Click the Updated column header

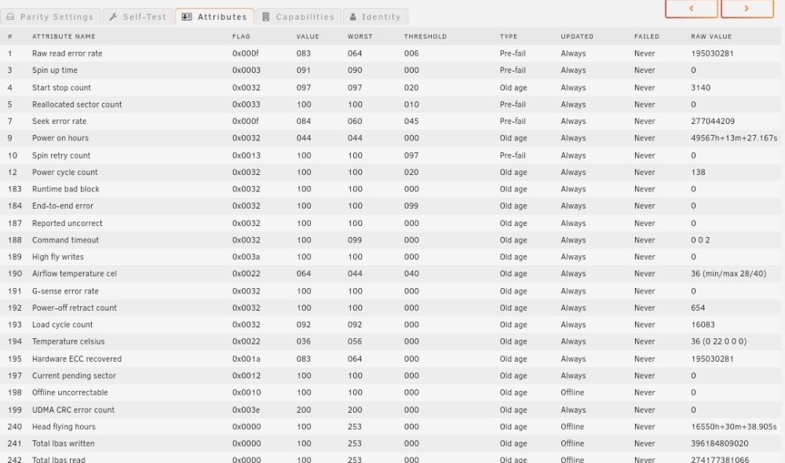point(577,37)
